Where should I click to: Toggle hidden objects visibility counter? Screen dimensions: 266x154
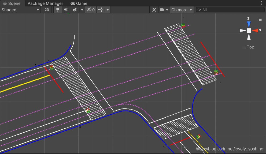(x=91, y=10)
